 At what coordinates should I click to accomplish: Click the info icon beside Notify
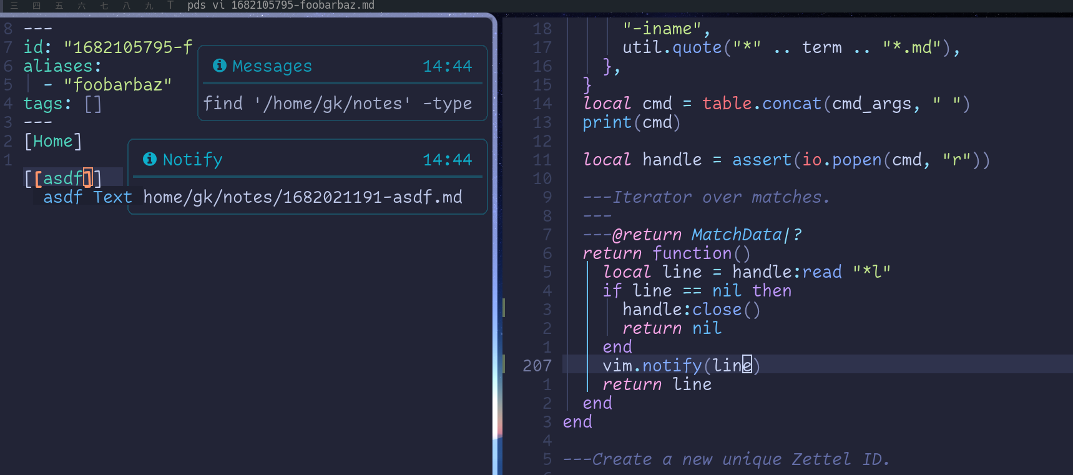tap(149, 159)
